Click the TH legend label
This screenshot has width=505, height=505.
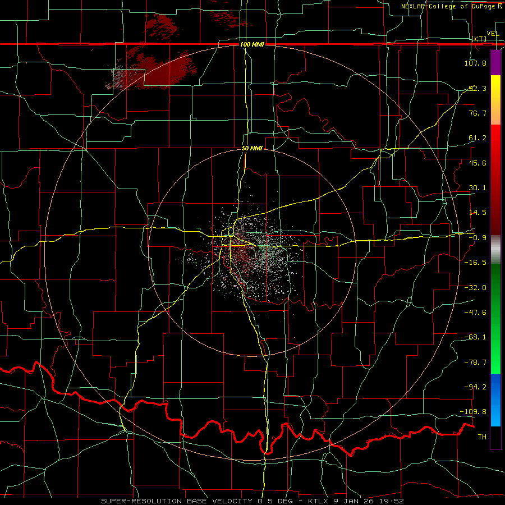click(482, 437)
